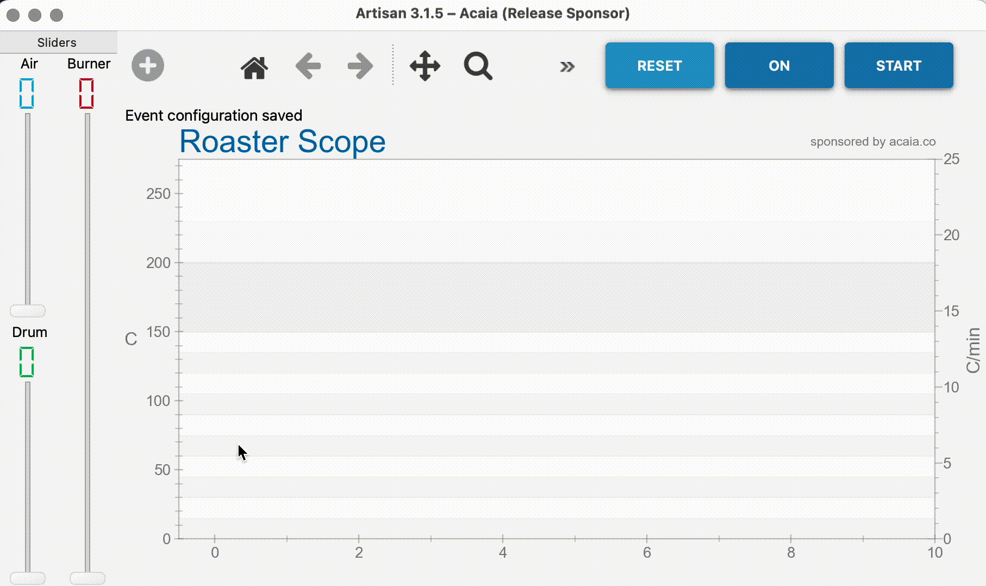This screenshot has height=586, width=986.
Task: Expand hidden toolbar items with the chevron
Action: pyautogui.click(x=567, y=66)
